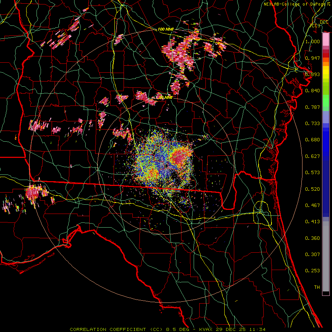
Task: Click the 0.680 legend value
Action: point(312,140)
